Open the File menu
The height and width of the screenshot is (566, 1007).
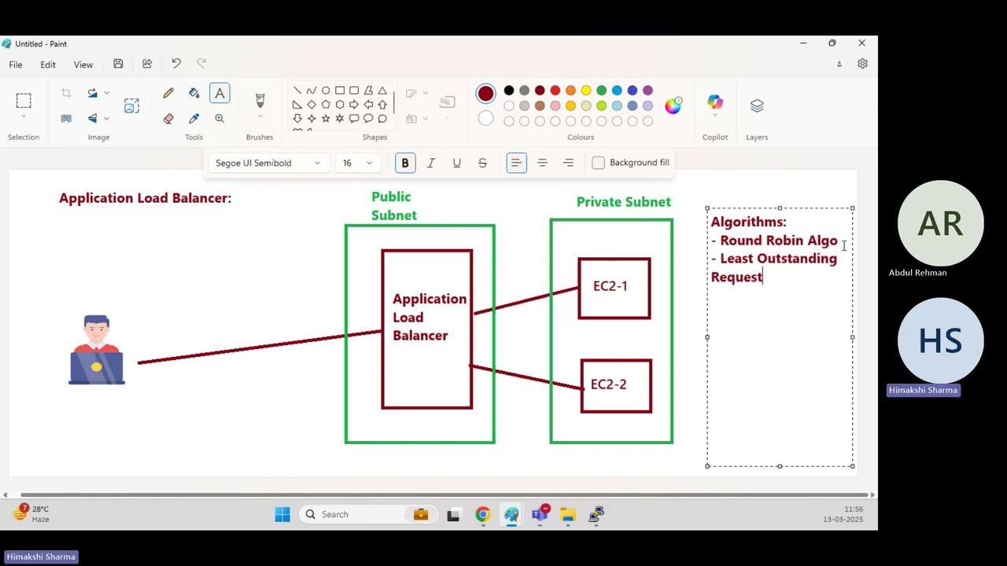click(x=16, y=64)
